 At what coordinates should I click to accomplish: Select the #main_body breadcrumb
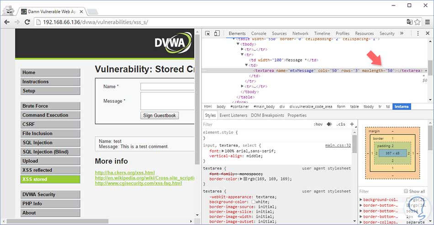tap(265, 107)
